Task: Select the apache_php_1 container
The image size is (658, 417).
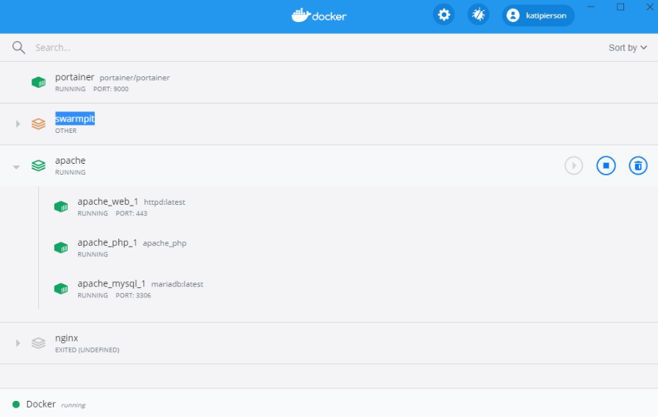Action: 107,243
